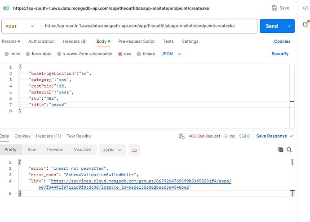This screenshot has width=310, height=222.
Task: Click the Beautify link
Action: (x=280, y=54)
